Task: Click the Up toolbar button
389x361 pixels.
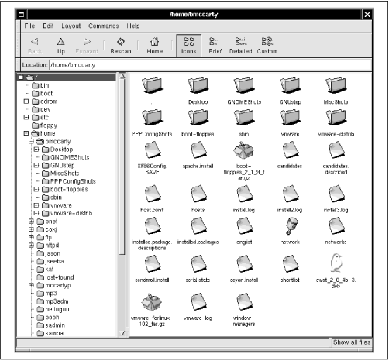Action: [x=61, y=46]
